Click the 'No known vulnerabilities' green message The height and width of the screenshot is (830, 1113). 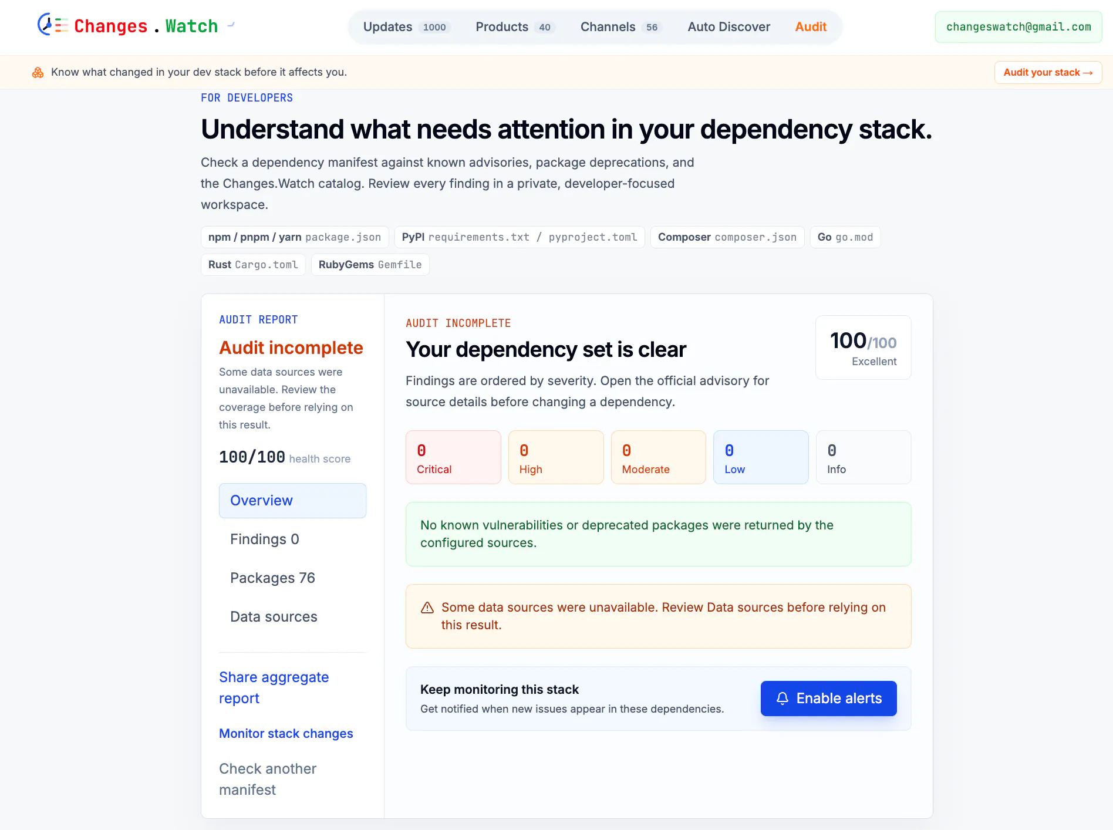coord(627,534)
